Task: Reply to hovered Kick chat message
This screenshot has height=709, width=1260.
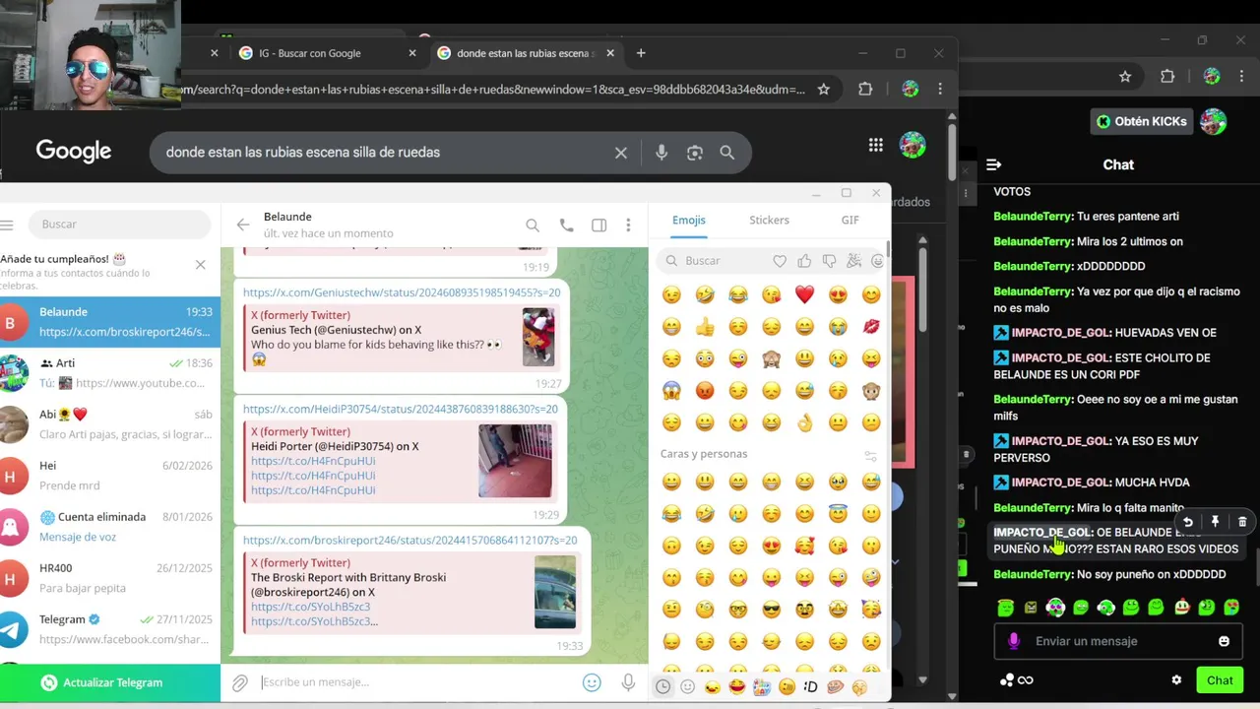Action: (1187, 522)
